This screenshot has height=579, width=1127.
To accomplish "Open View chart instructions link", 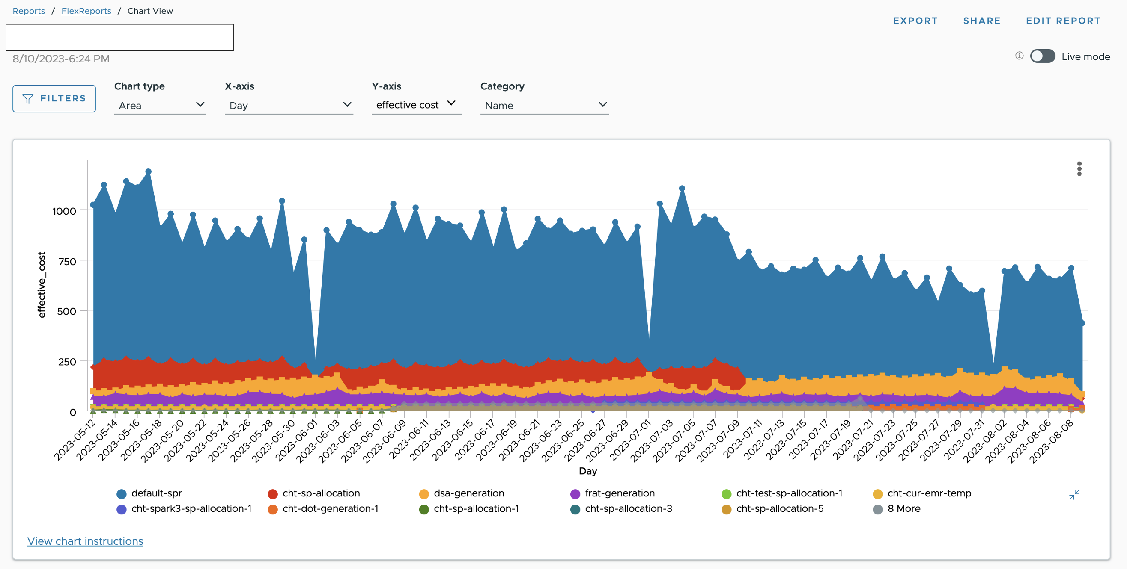I will tap(85, 541).
